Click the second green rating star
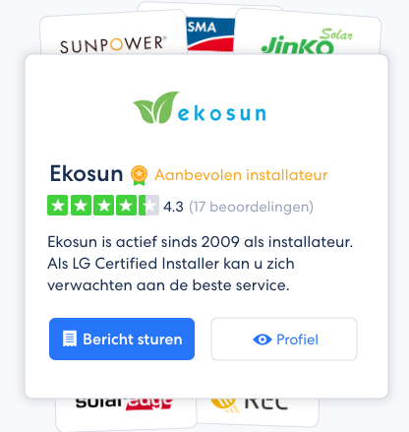This screenshot has height=432, width=409. [x=81, y=206]
